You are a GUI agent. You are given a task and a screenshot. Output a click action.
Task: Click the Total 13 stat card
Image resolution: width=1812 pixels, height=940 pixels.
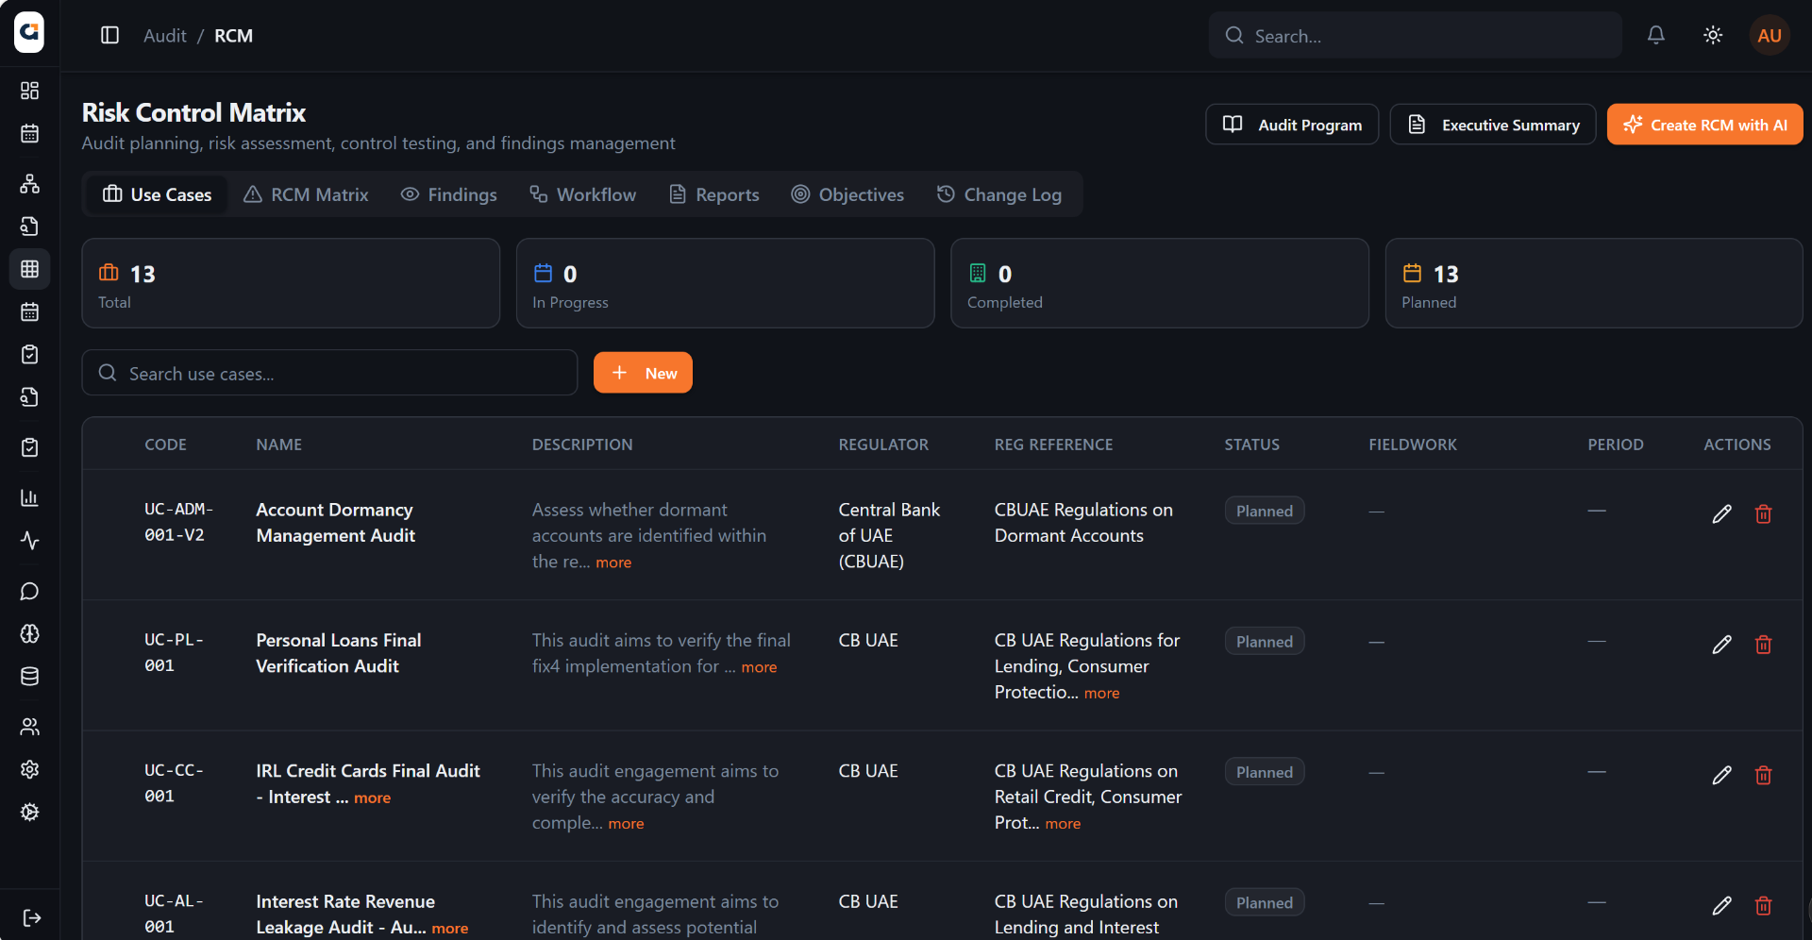[291, 283]
